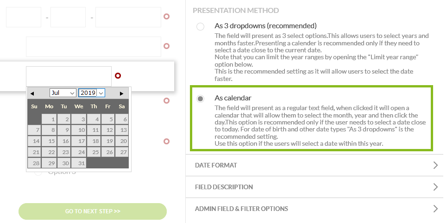Click the first small date input box
Image resolution: width=447 pixels, height=223 pixels.
point(24,17)
